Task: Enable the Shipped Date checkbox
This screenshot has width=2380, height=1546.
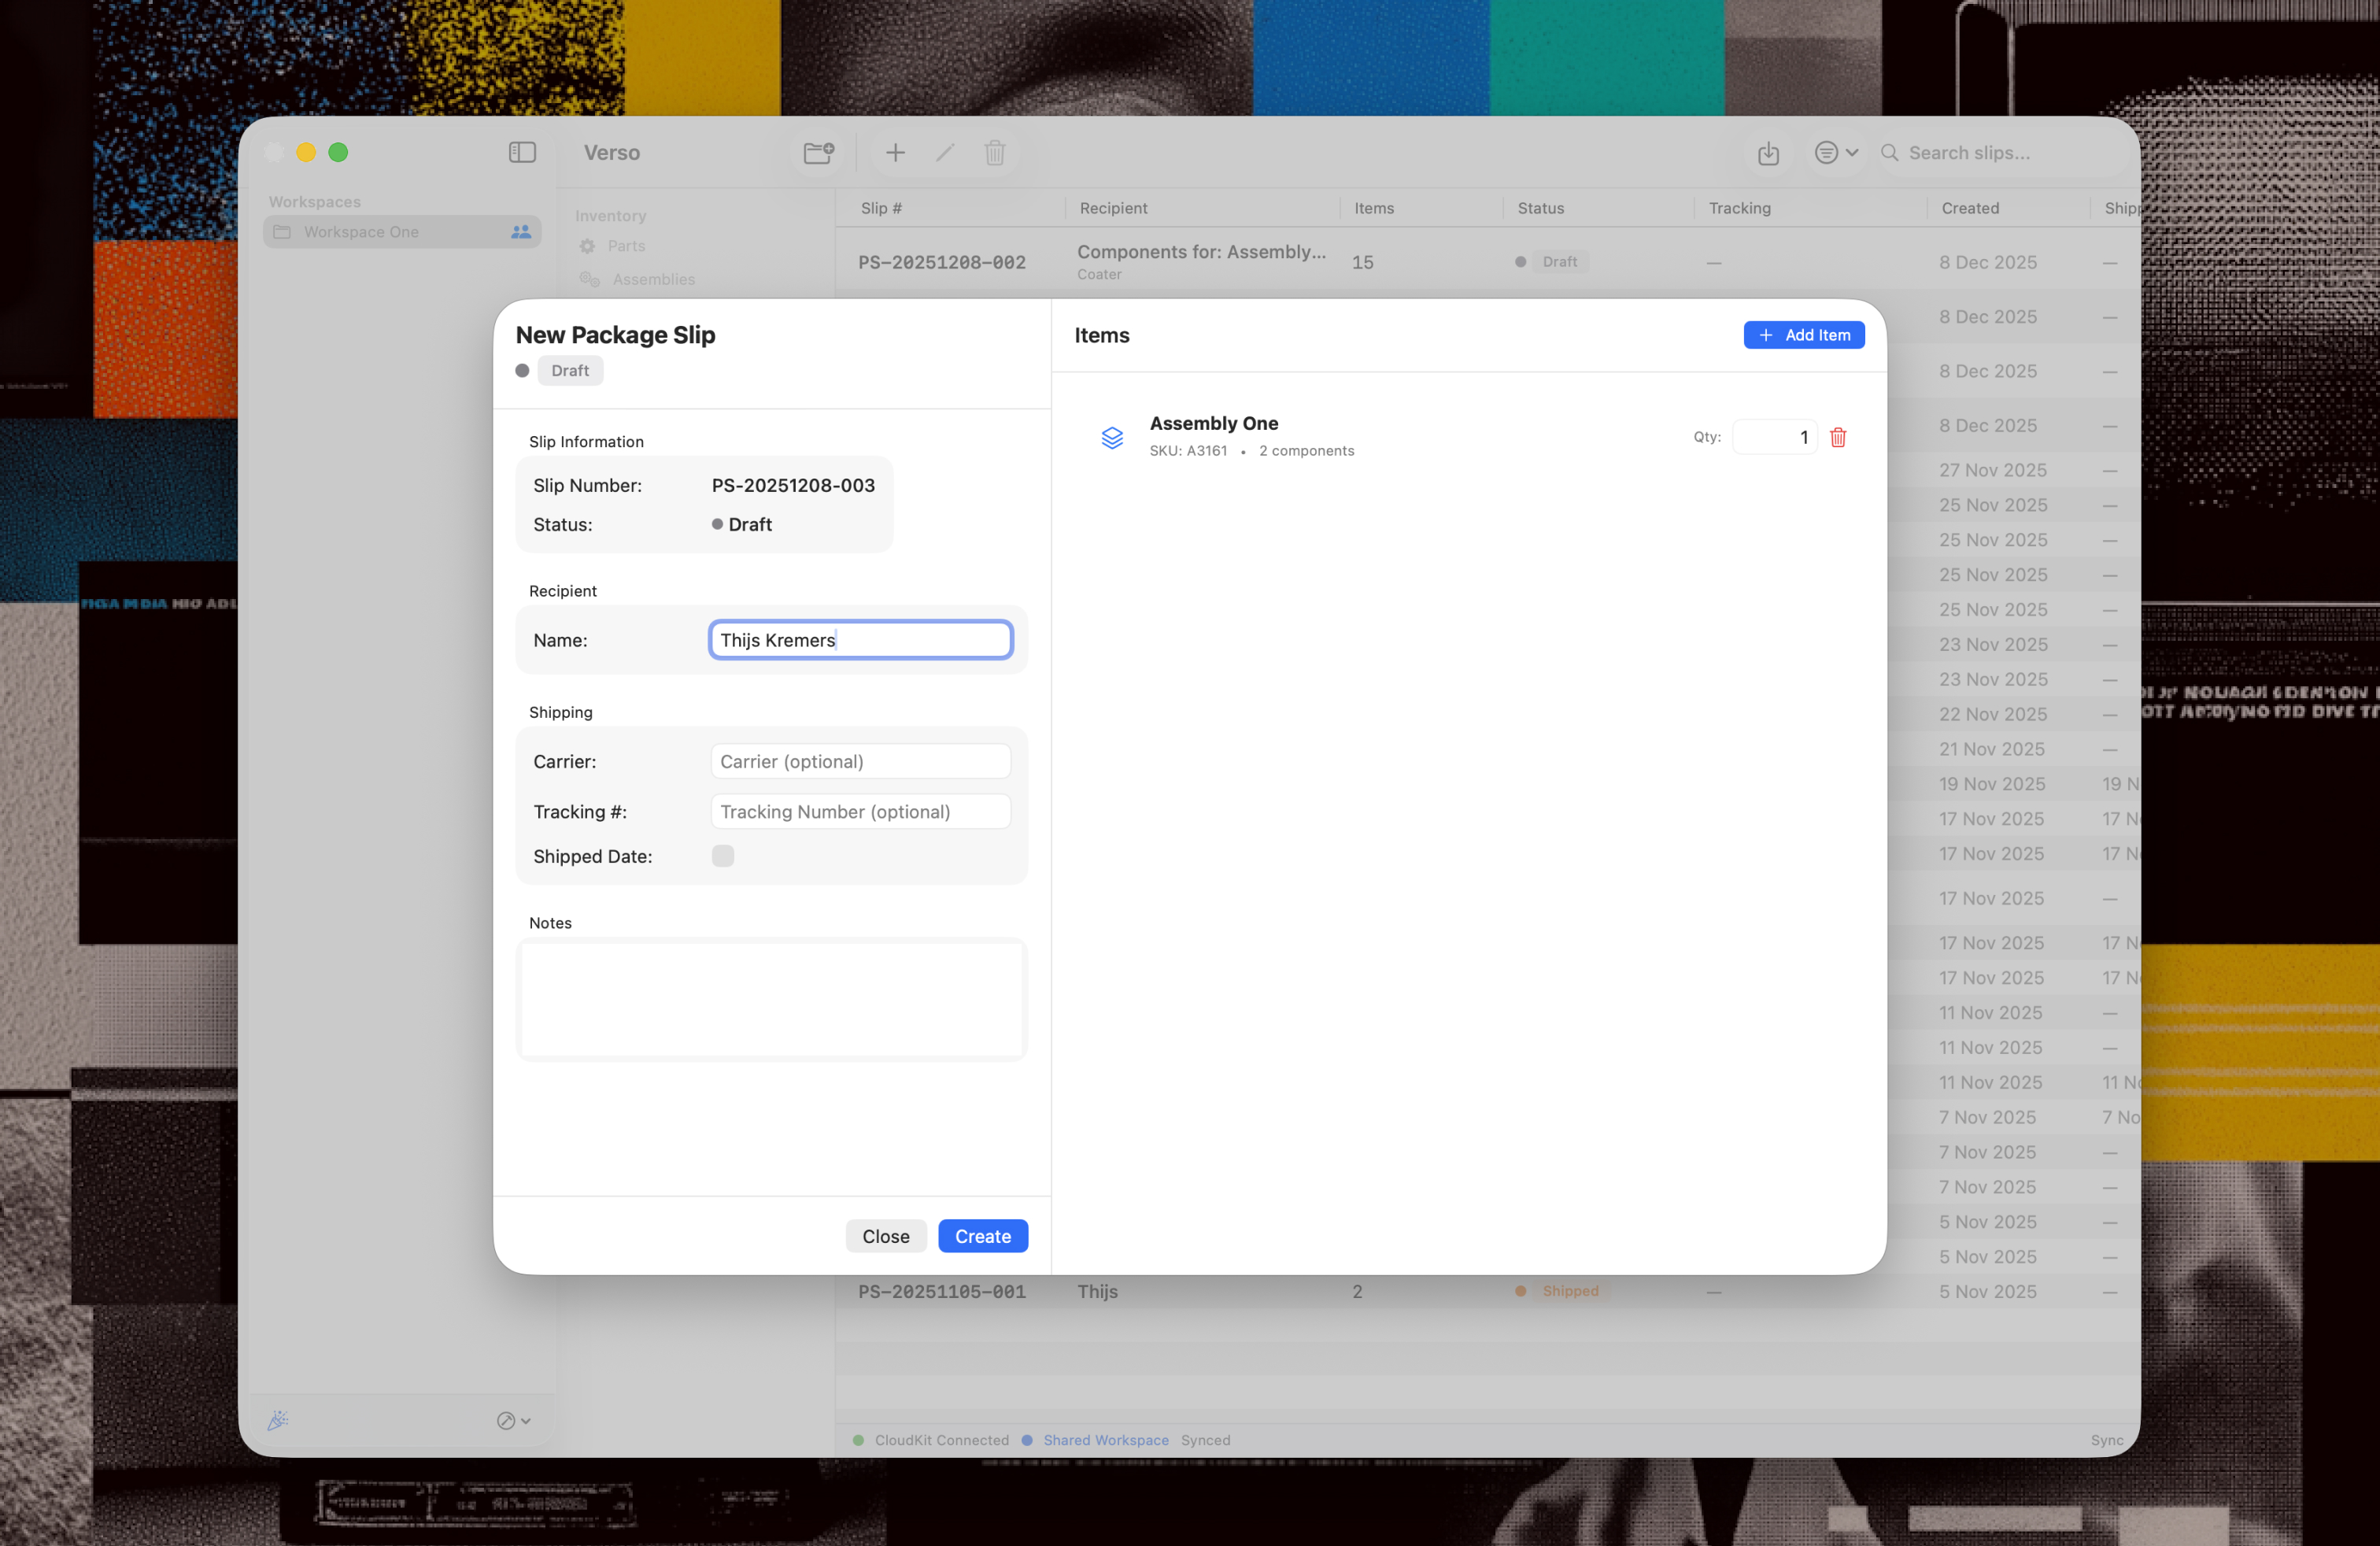Action: tap(722, 856)
